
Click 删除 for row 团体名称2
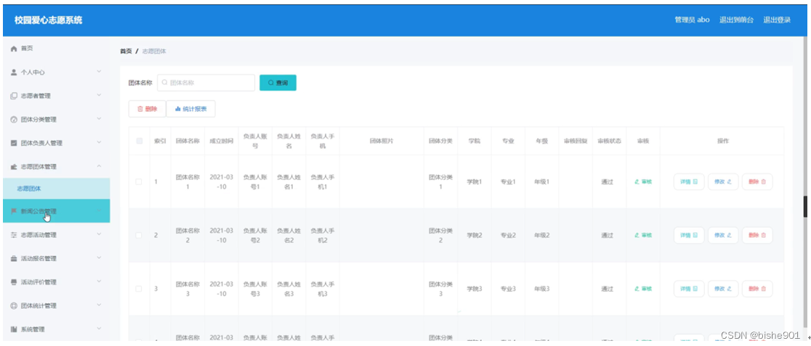point(757,236)
